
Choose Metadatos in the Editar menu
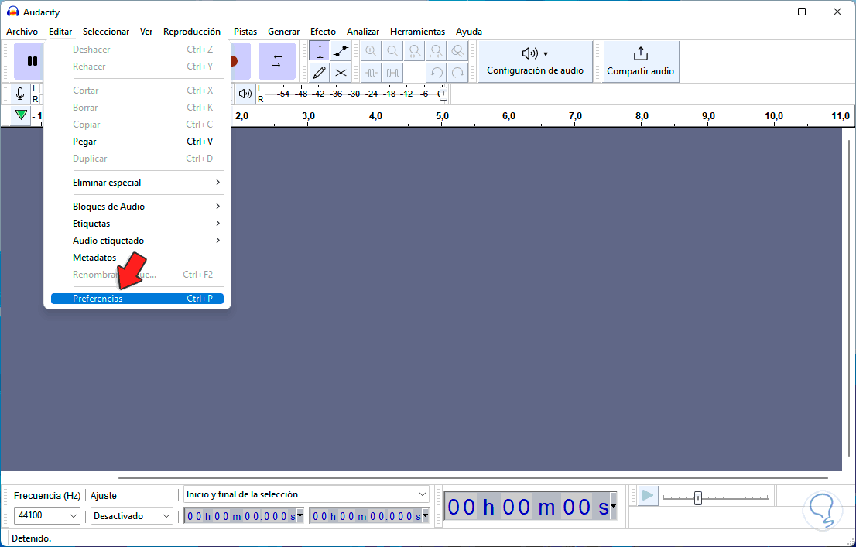pos(137,257)
